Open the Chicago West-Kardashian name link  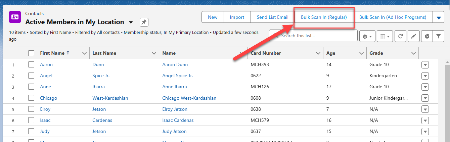(x=189, y=98)
